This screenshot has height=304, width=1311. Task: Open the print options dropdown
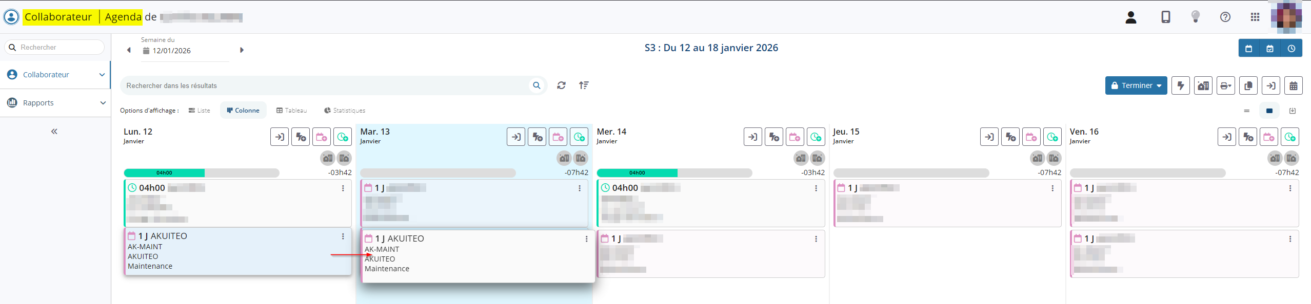(1225, 85)
